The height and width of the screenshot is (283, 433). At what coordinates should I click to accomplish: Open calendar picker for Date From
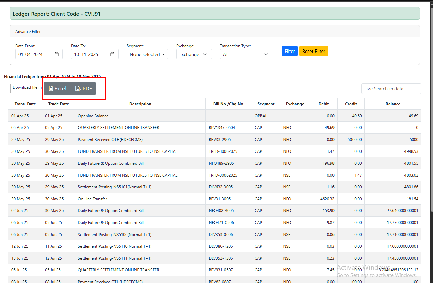(57, 54)
